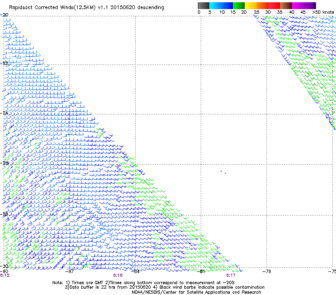Click the gray 0–5 knots color segment
Viewport: 336px width, 295px height.
203,5
